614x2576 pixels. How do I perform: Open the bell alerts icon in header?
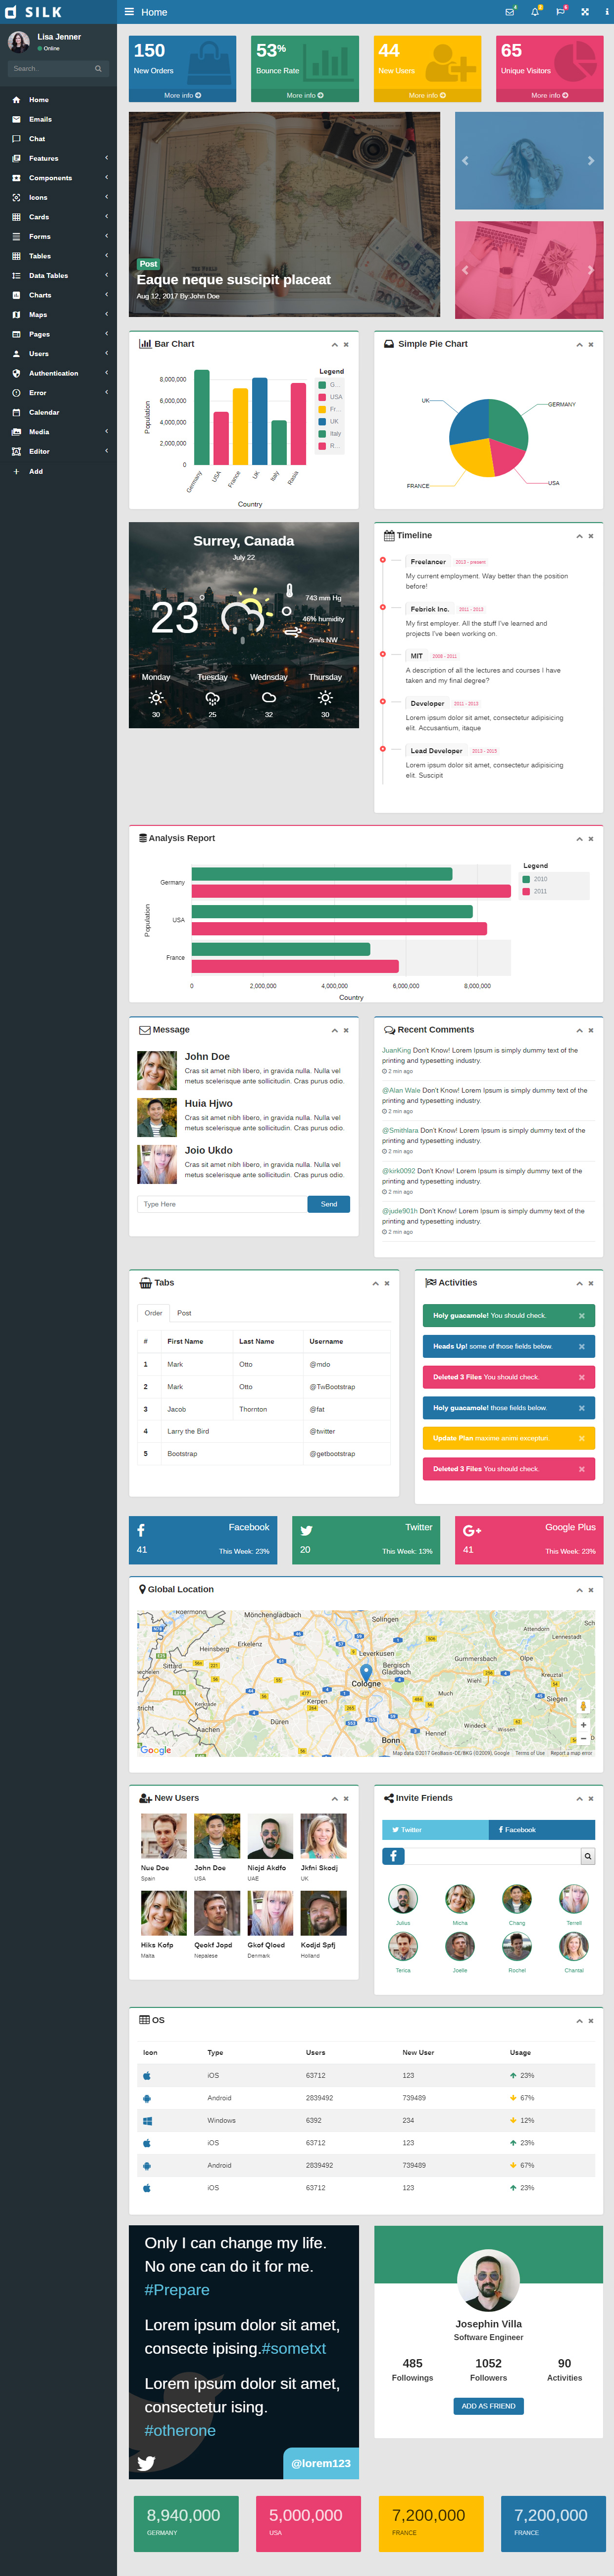pos(535,12)
